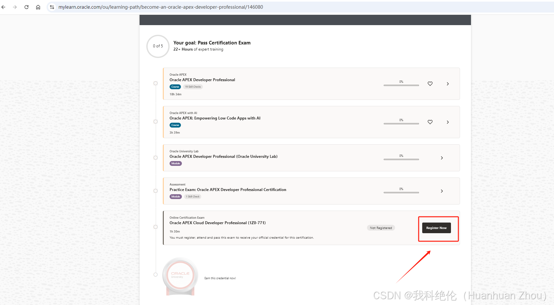Click the browser forward arrow
Image resolution: width=554 pixels, height=305 pixels.
pos(15,7)
